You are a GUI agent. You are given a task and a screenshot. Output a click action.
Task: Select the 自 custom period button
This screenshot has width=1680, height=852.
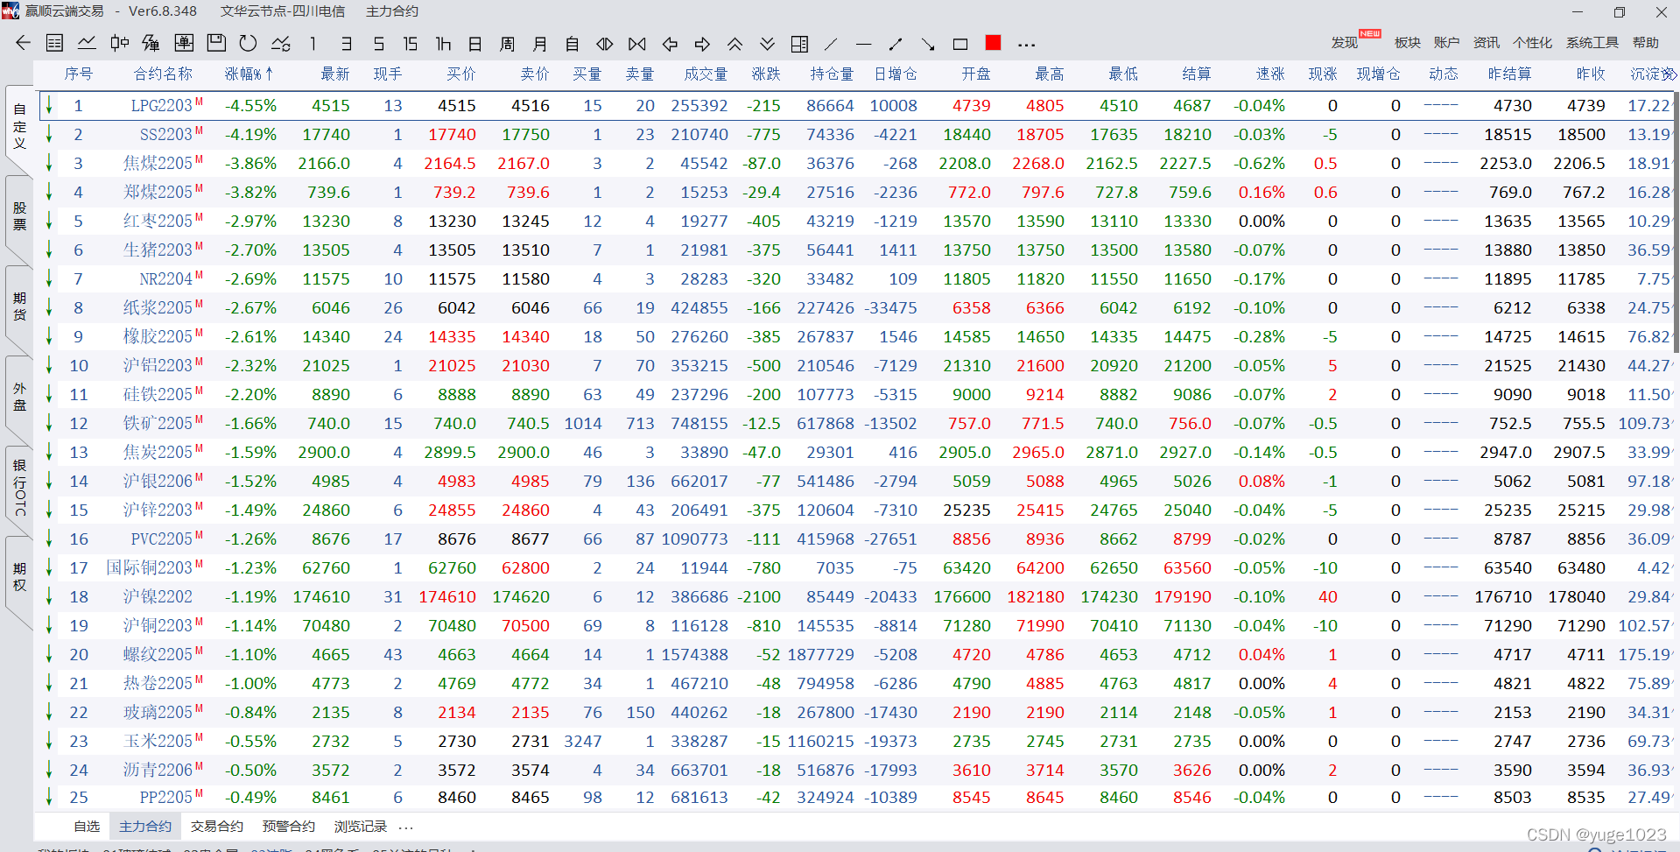tap(573, 43)
